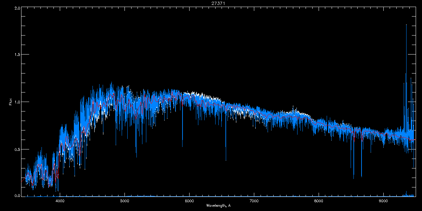Viewport: 422px width, 211px height.
Task: Click the absorption dip bottom near 5180
Action: [x=136, y=156]
